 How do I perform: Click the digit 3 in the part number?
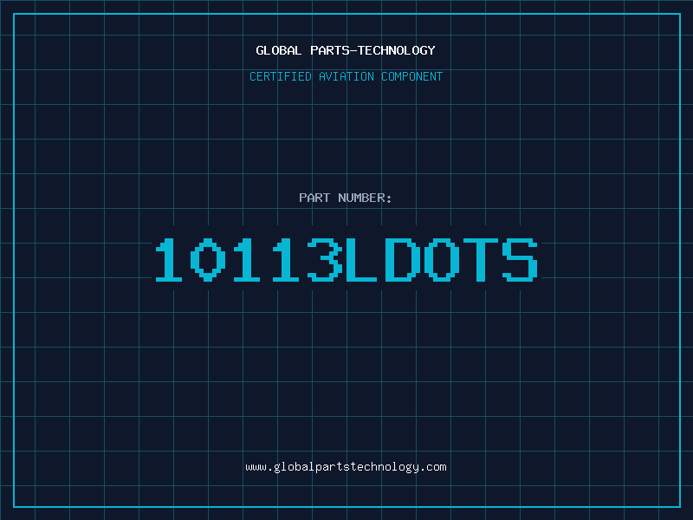coord(325,259)
